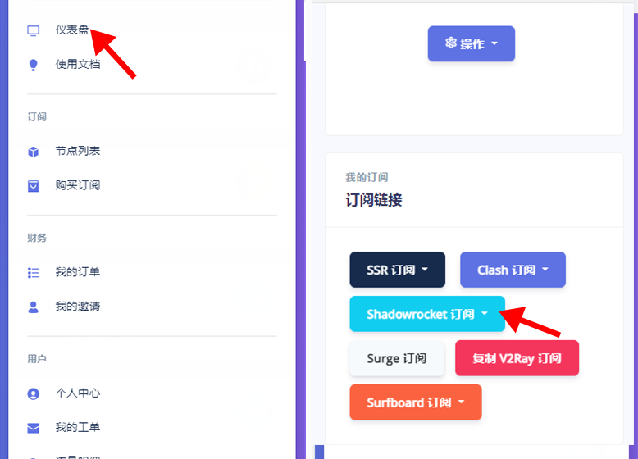The width and height of the screenshot is (638, 459).
Task: Click the Surge 订阅 button
Action: tap(397, 358)
